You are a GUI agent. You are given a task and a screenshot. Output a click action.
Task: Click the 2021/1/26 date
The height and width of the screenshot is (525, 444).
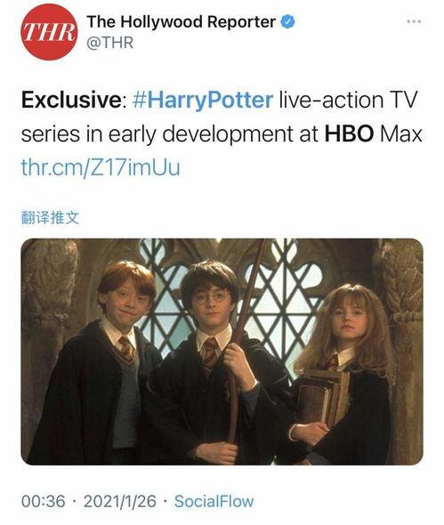tap(120, 501)
